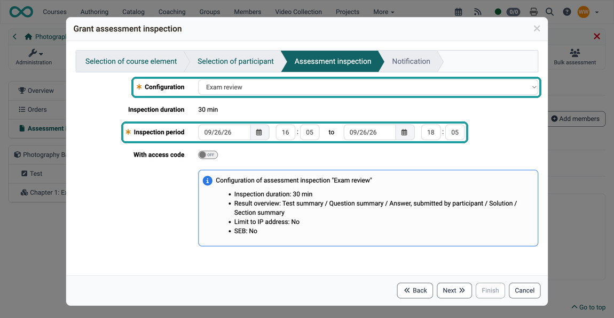Screen dimensions: 614x318
Task: Go back with the left chevron
Action: pos(14,36)
